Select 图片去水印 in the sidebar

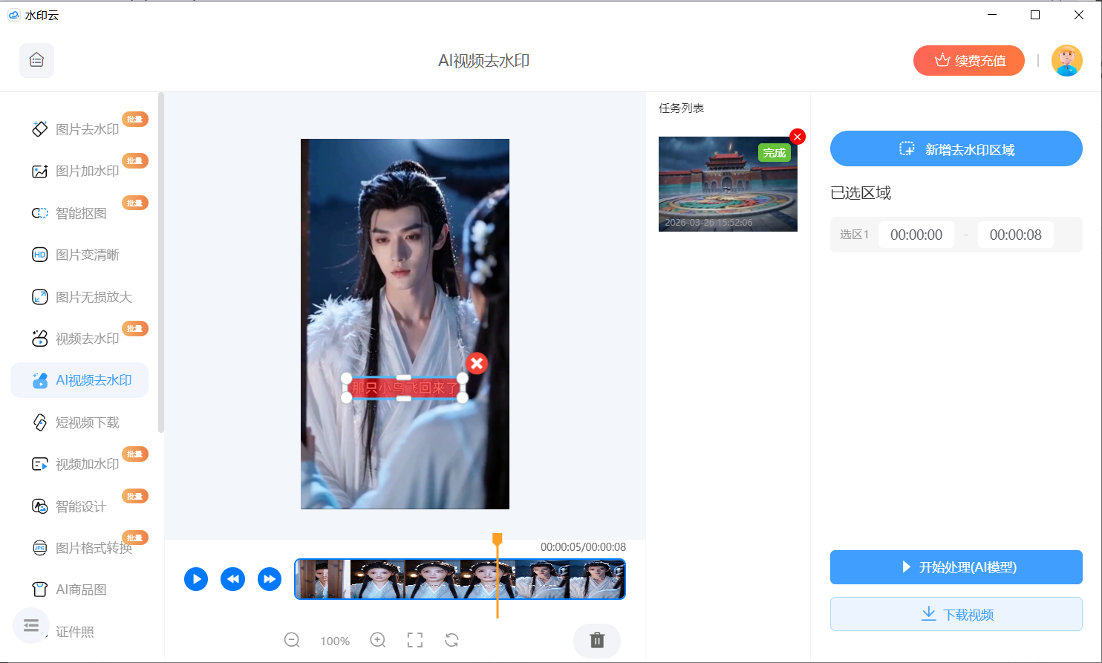87,129
